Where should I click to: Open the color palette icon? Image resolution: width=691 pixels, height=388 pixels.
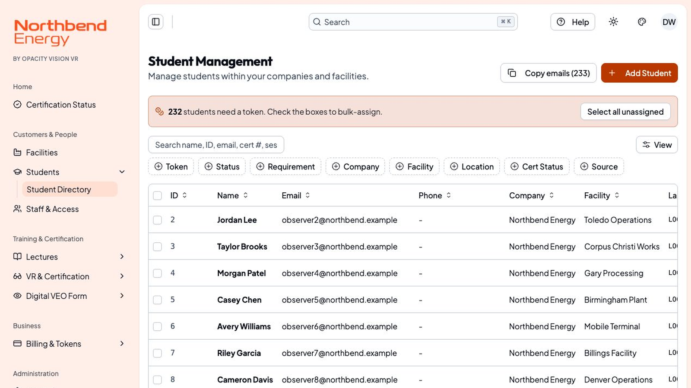[642, 22]
